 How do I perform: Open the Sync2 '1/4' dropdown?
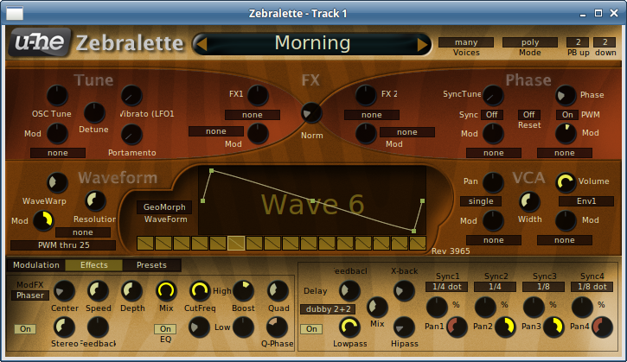point(495,287)
